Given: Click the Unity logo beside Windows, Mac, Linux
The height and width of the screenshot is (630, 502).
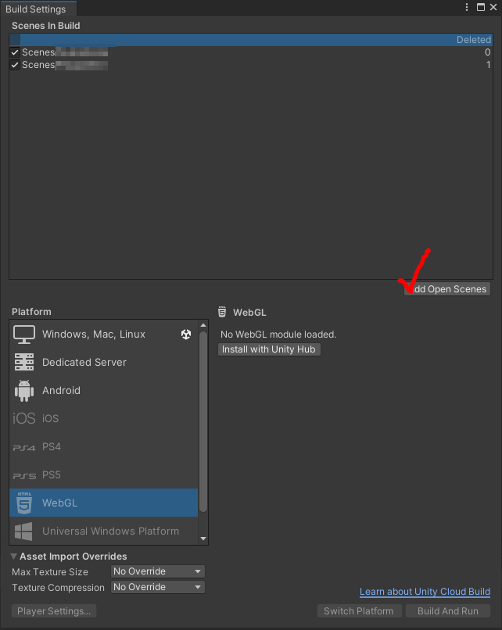Looking at the screenshot, I should click(x=186, y=335).
